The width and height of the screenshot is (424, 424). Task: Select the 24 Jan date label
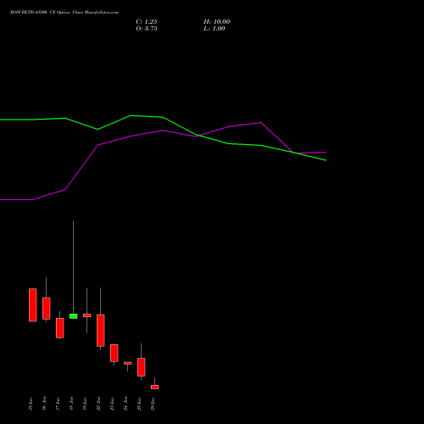tap(126, 404)
